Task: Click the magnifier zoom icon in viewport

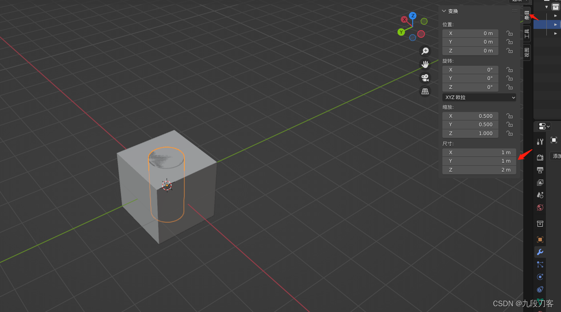Action: click(x=425, y=51)
